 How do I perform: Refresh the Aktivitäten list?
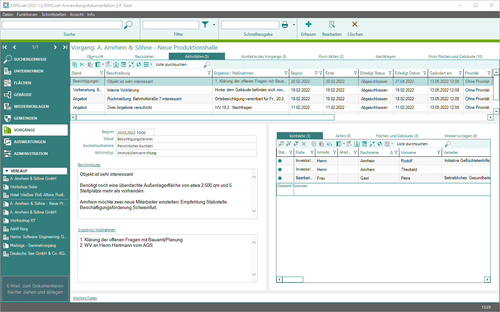[139, 64]
